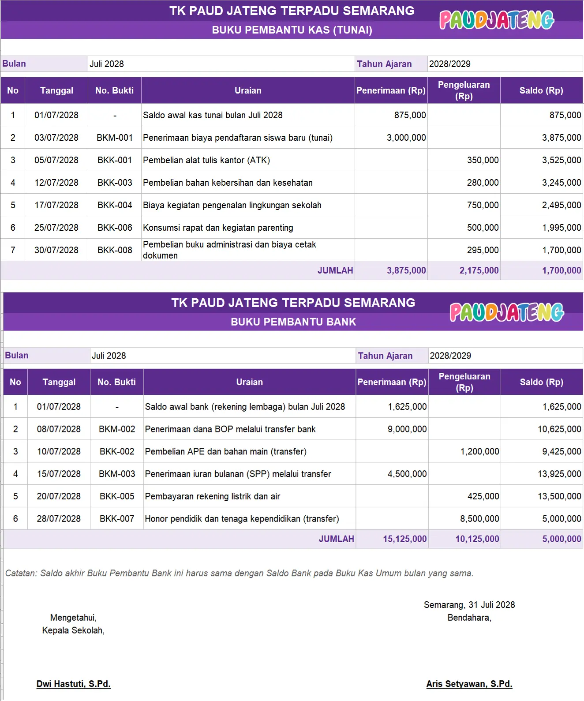Select Tahun Ajaran 2028/2029 cell in bank book
584x701 pixels.
coord(505,356)
